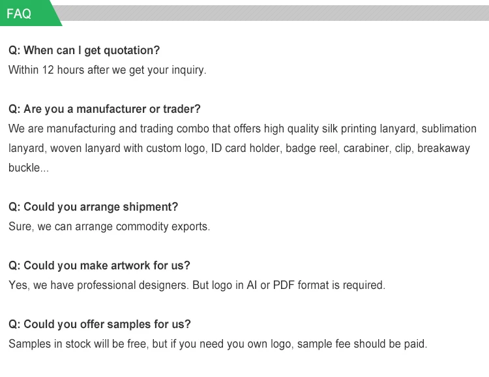This screenshot has width=489, height=377.
Task: Open the question "Could you make artwork for us?"
Action: (x=99, y=265)
